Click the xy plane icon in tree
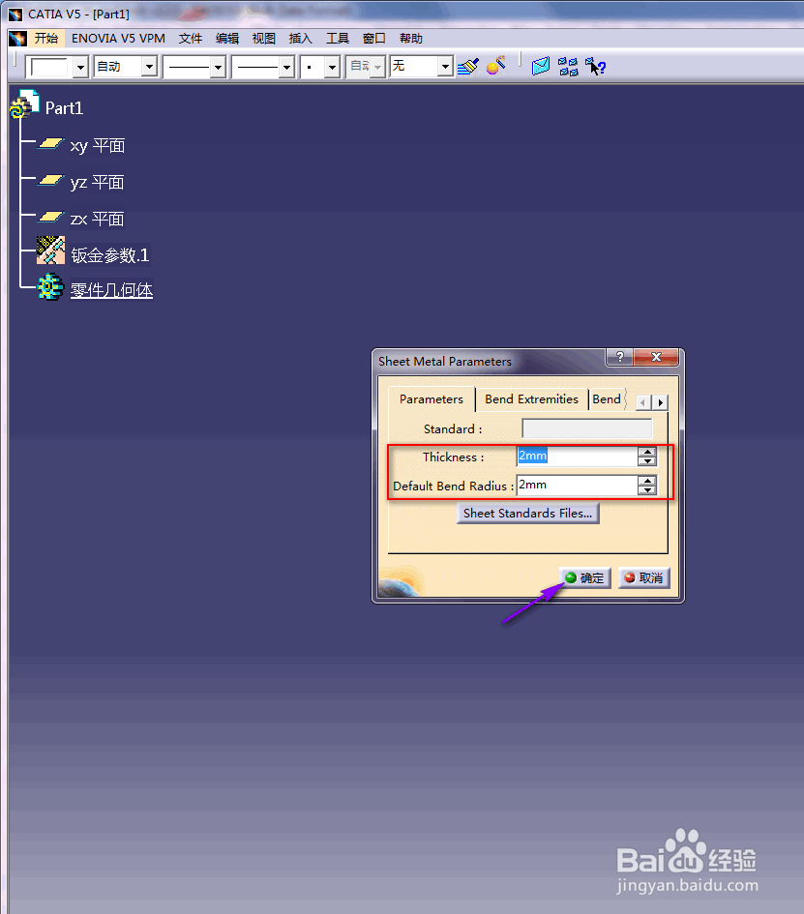The image size is (804, 914). coord(50,143)
